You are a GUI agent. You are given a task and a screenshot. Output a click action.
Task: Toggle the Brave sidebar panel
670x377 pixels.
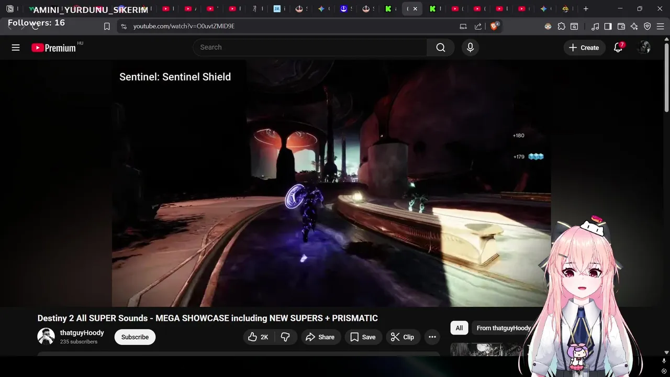(608, 26)
